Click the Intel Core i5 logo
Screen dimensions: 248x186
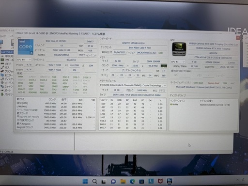26,47
